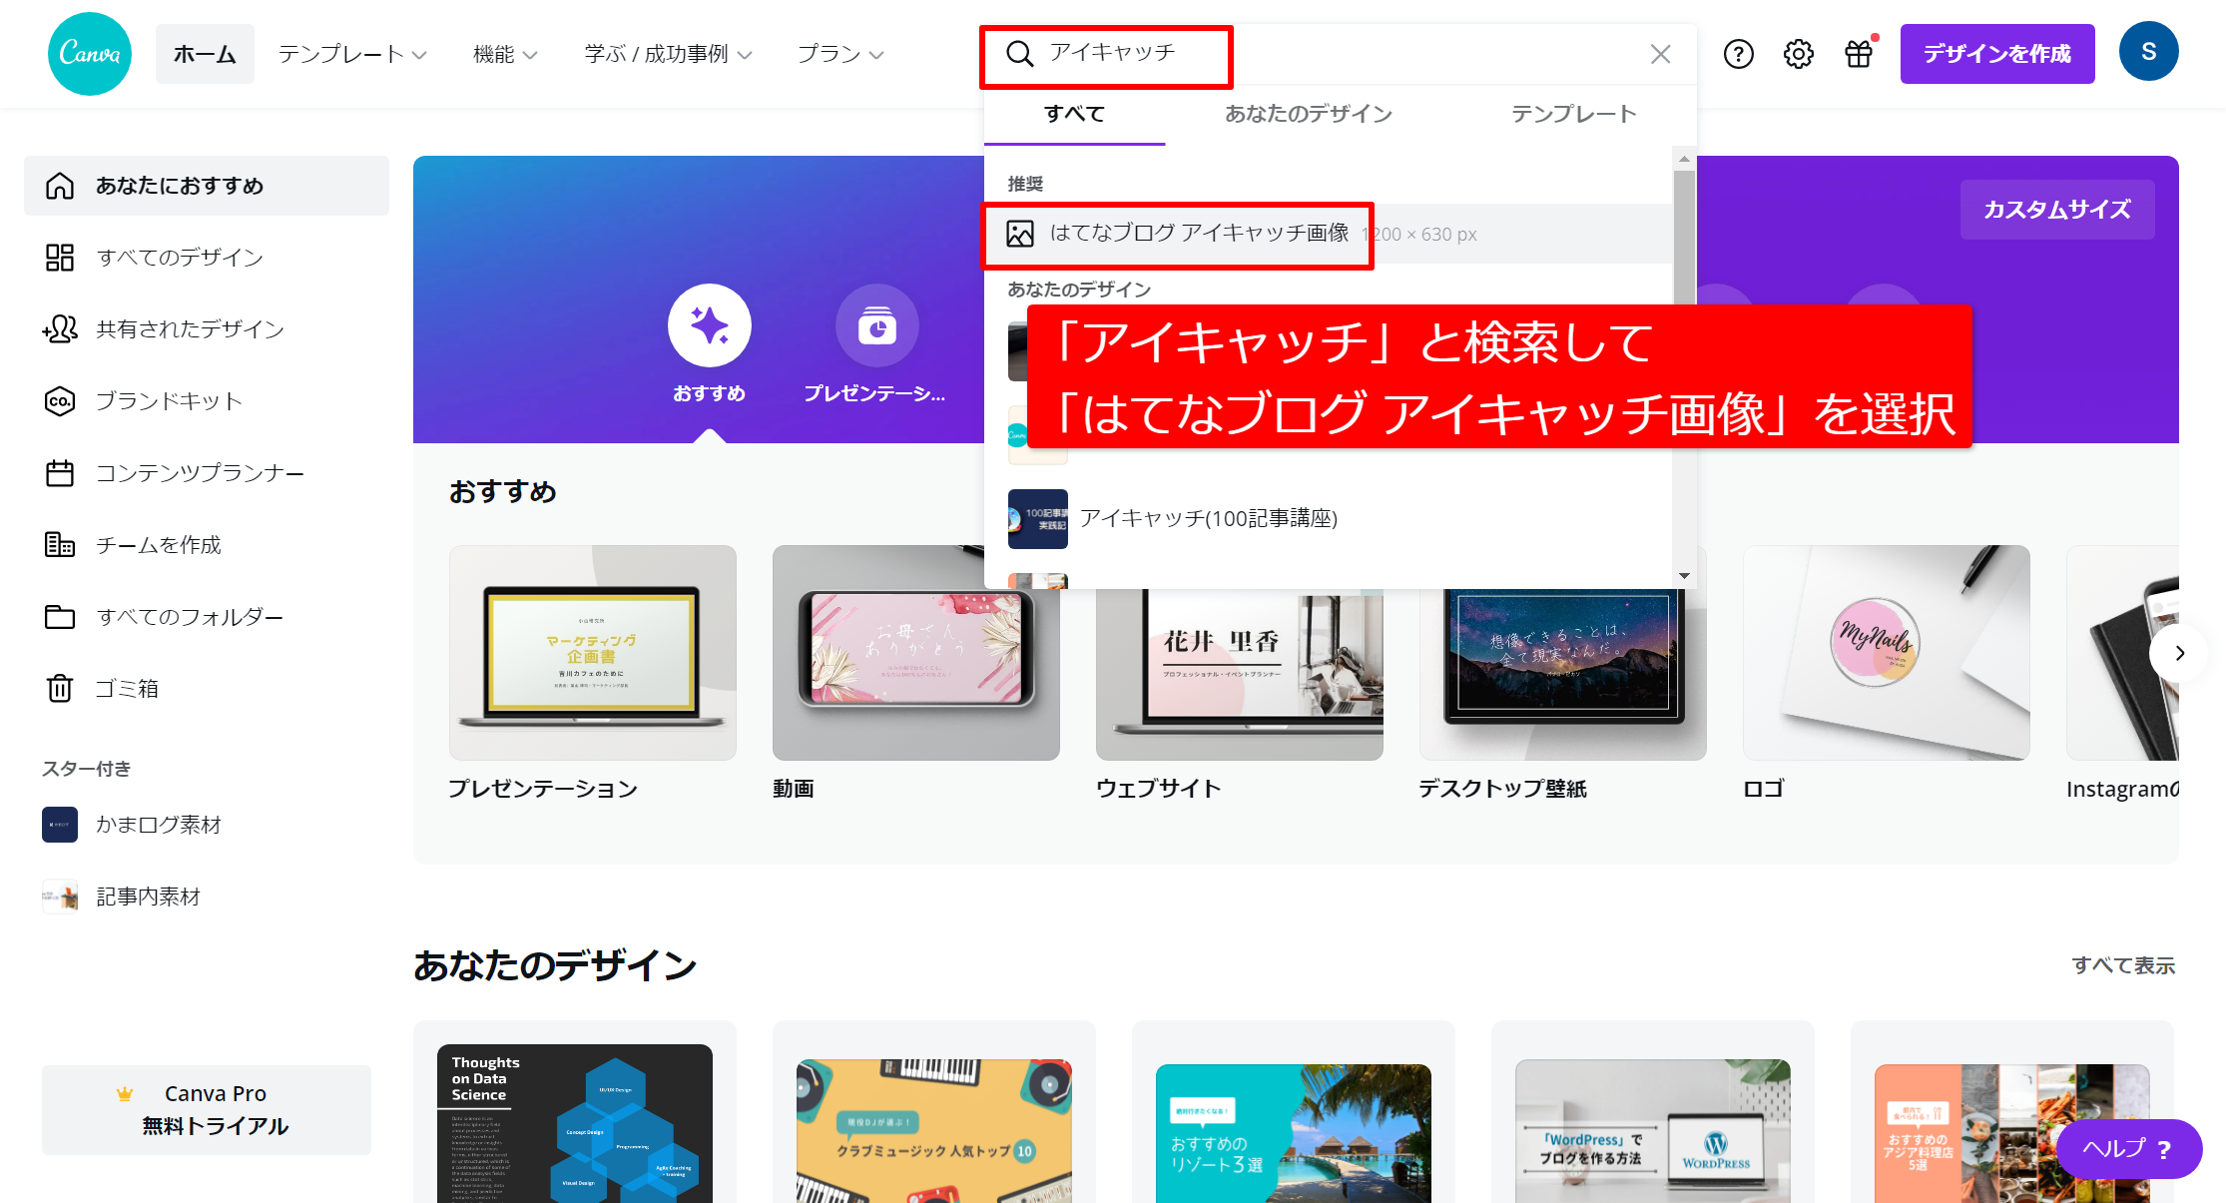Screen dimensions: 2226x1203
Task: Open プレゼンテーション thumbnail card
Action: pos(592,653)
